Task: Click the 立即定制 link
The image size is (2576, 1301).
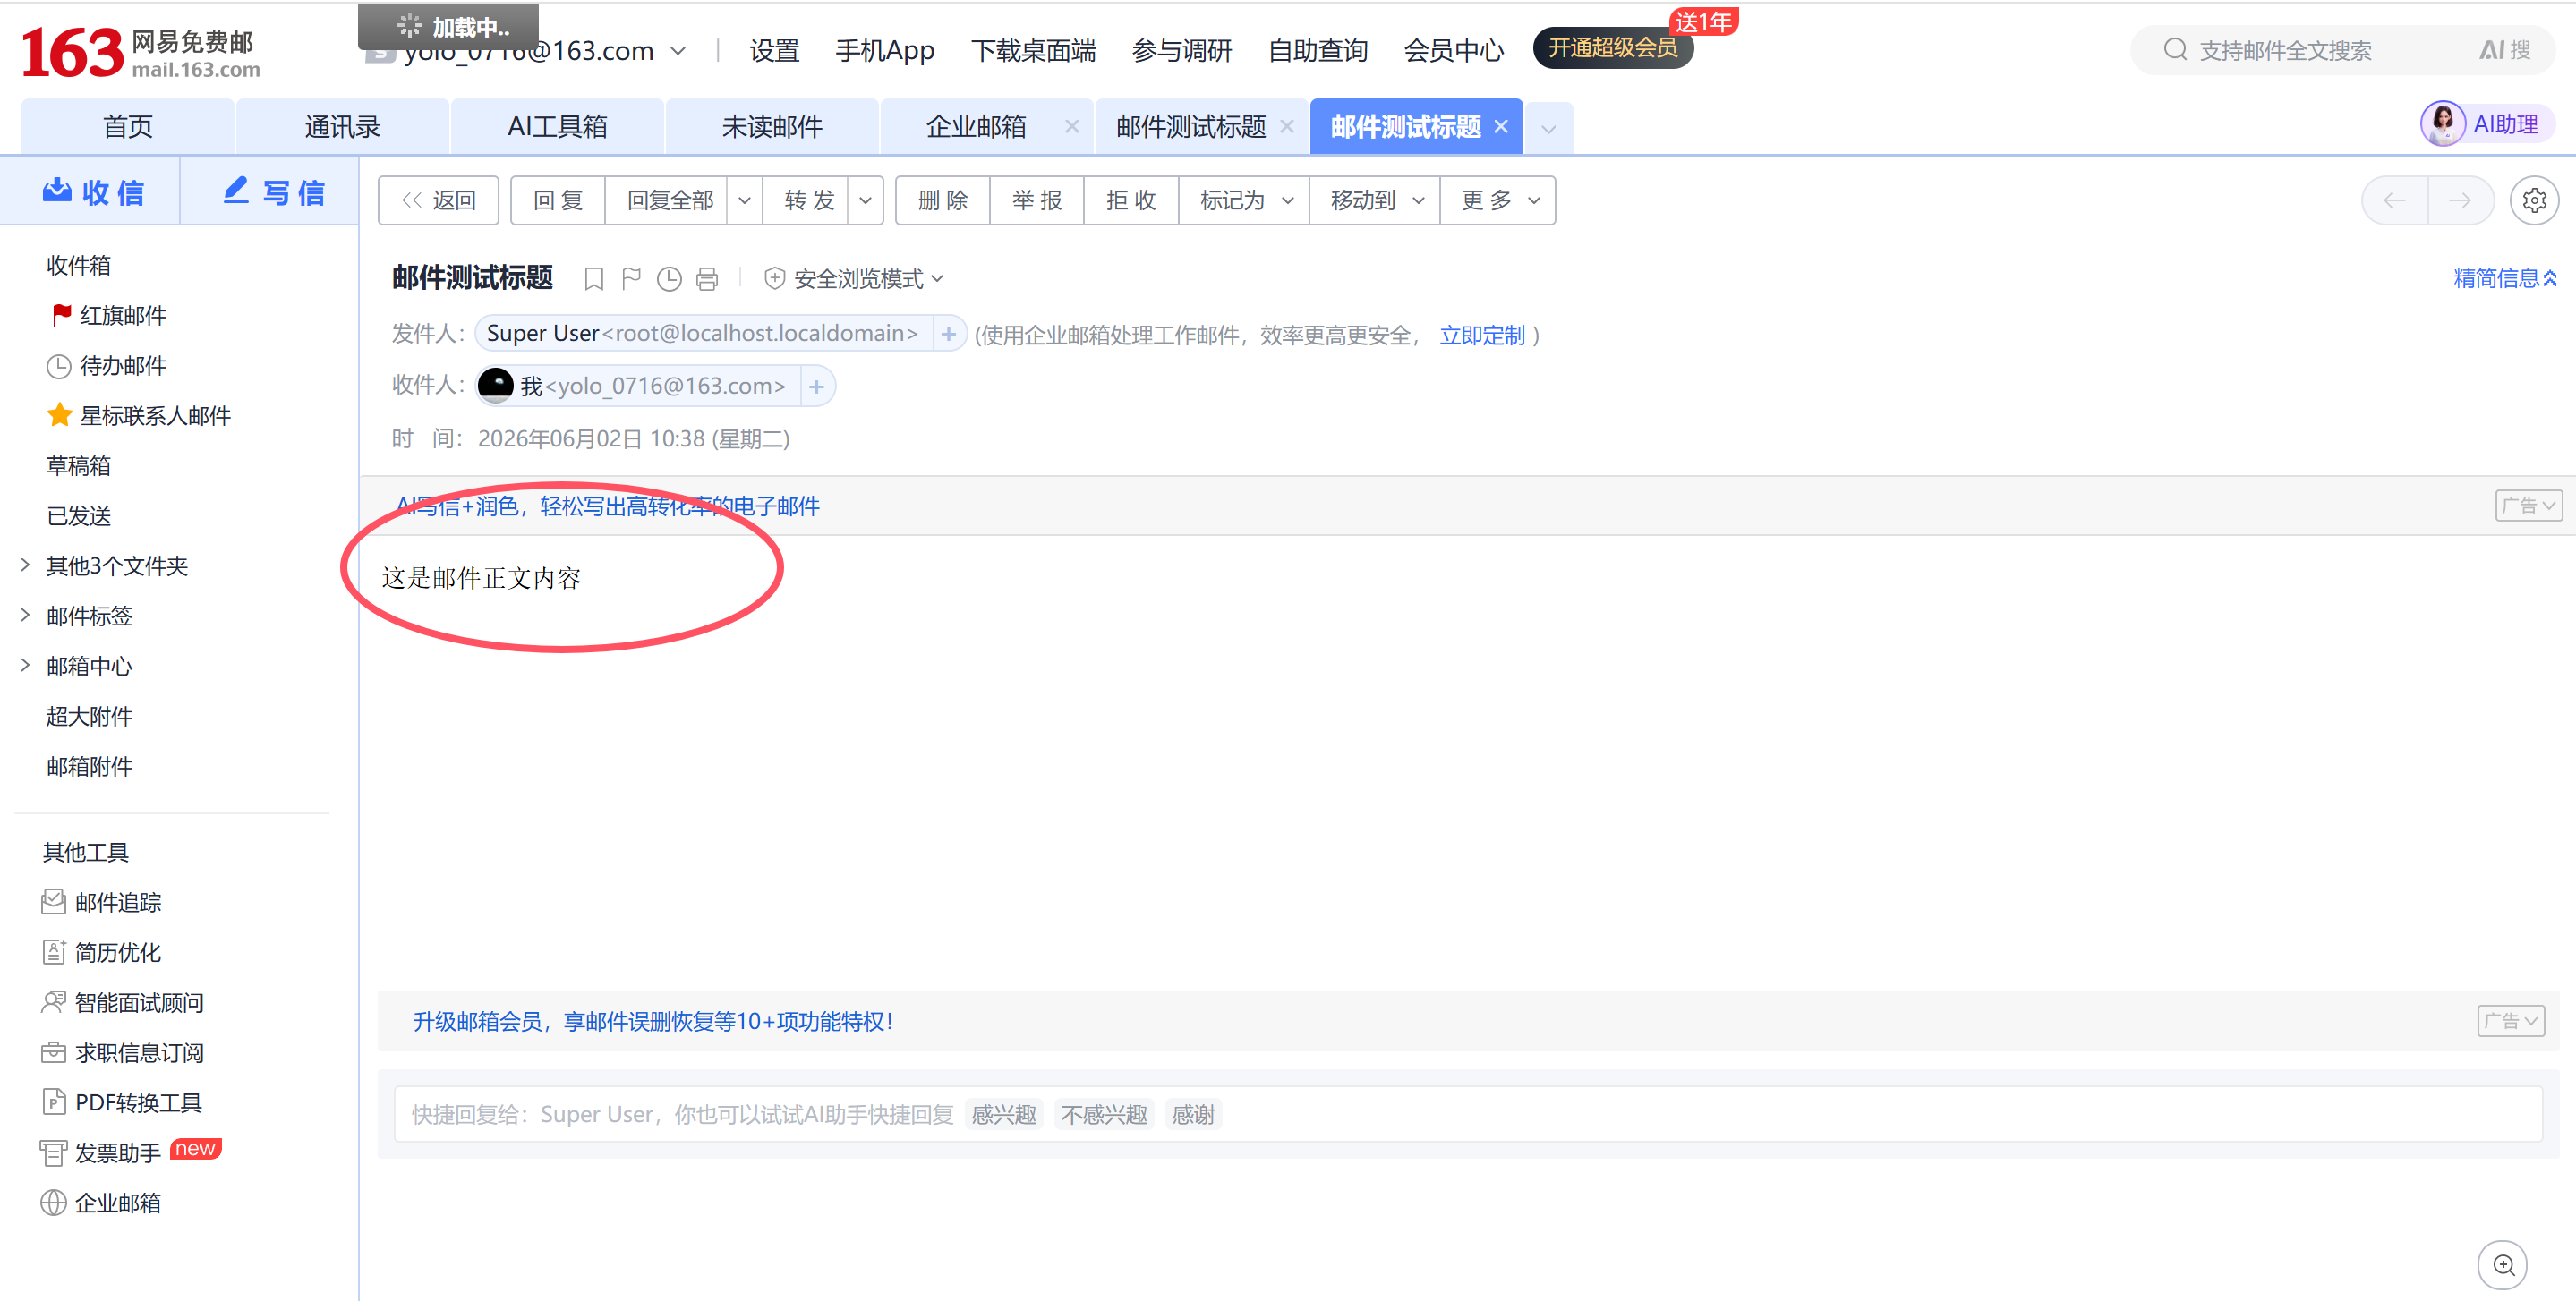Action: coord(1482,335)
